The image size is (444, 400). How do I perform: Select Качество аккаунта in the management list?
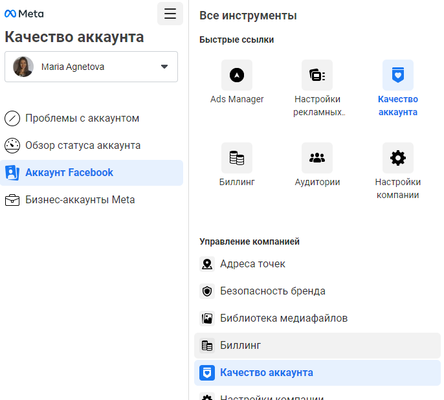(266, 373)
